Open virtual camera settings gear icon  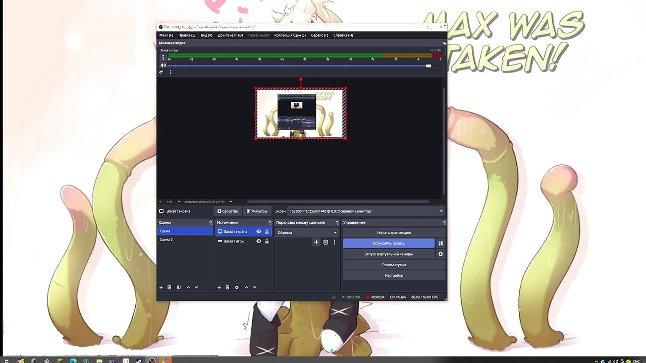pyautogui.click(x=440, y=254)
